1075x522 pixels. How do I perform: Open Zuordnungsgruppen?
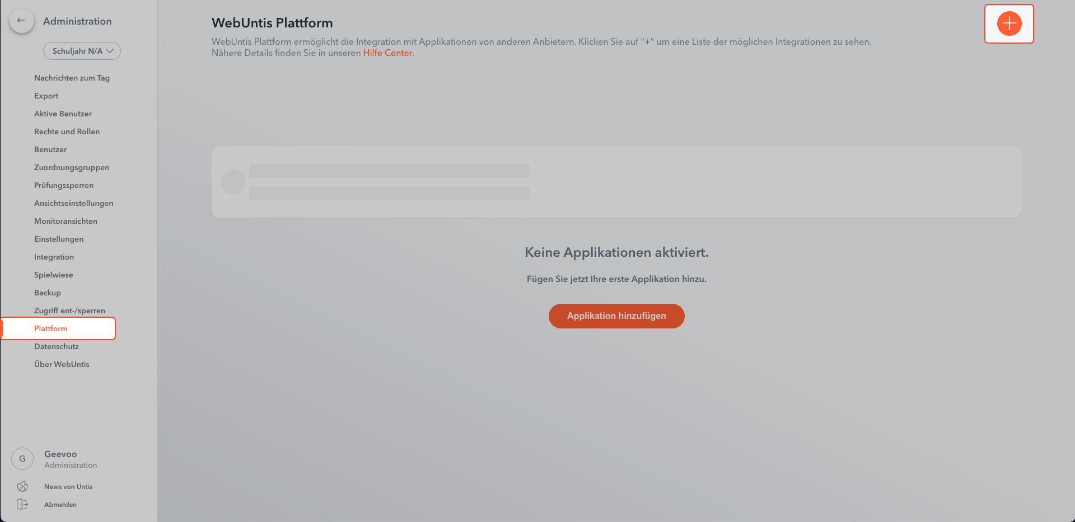point(72,167)
